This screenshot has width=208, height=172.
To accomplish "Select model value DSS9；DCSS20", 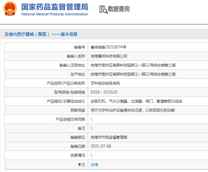I will [104, 92].
